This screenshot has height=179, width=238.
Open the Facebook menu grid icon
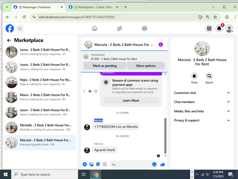(x=209, y=29)
